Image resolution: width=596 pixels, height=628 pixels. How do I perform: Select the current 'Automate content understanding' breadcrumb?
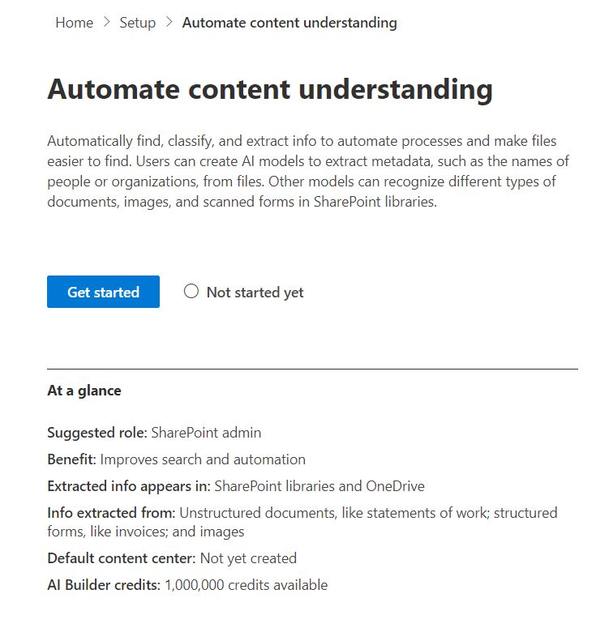(289, 23)
